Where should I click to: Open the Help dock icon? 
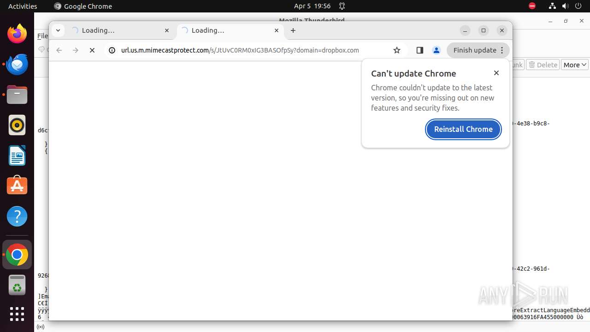coord(17,216)
